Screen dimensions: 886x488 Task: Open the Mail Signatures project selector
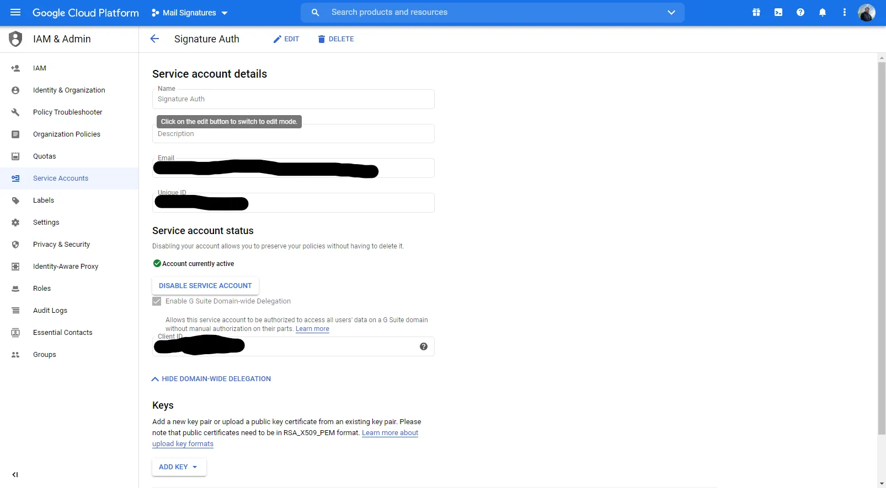point(190,13)
